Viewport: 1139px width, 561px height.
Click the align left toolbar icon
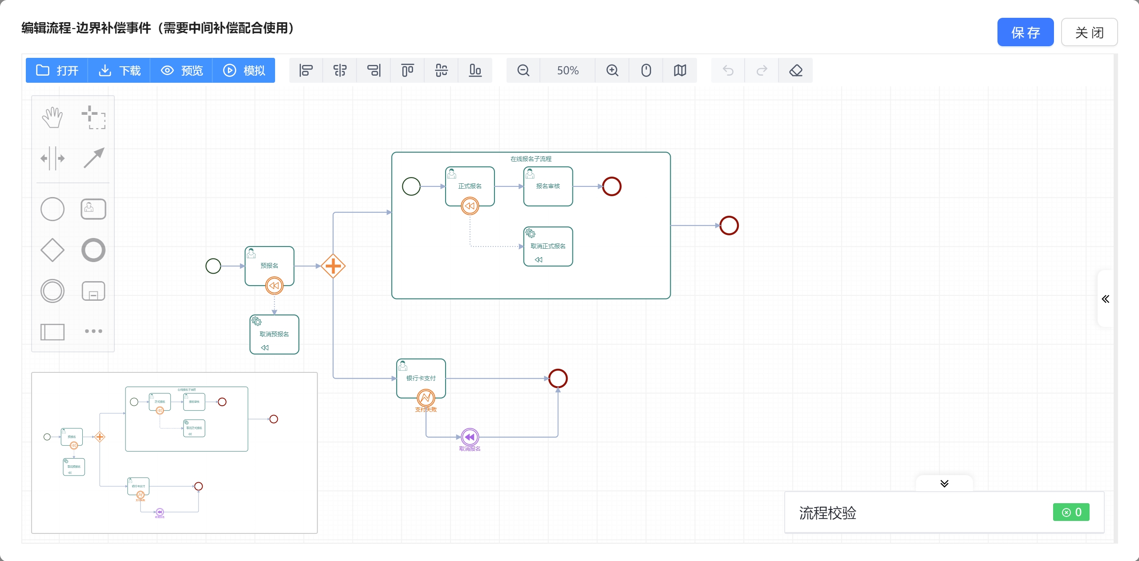coord(306,70)
